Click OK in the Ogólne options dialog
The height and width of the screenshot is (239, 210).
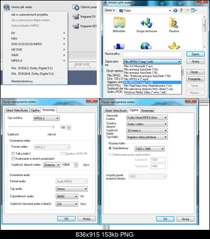(x=165, y=219)
